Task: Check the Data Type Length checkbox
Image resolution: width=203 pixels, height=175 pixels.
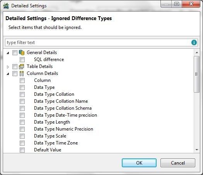Action: (22, 122)
